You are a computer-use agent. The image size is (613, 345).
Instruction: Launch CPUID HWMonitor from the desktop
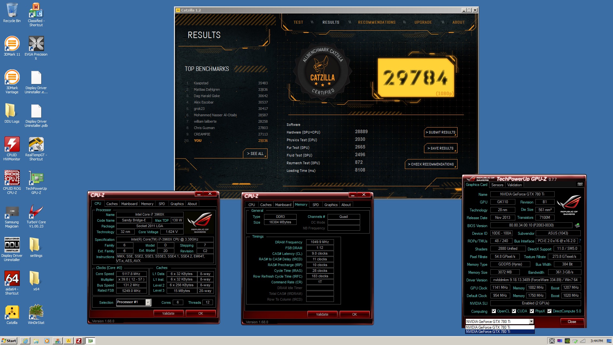coord(12,149)
